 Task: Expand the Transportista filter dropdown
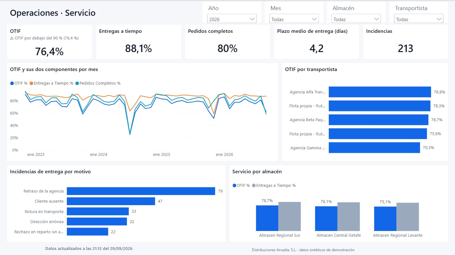419,19
